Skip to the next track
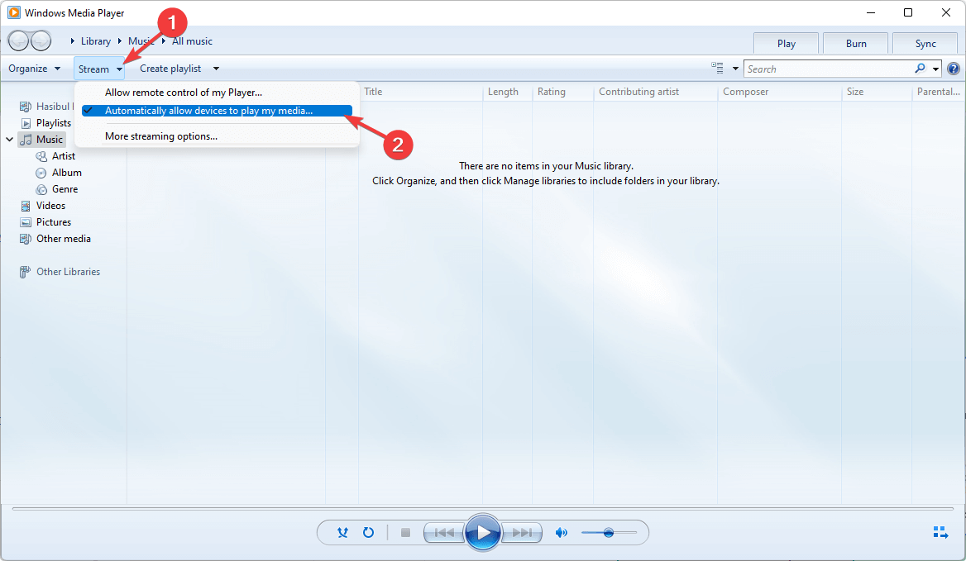Screen dimensions: 966x561 pyautogui.click(x=523, y=533)
